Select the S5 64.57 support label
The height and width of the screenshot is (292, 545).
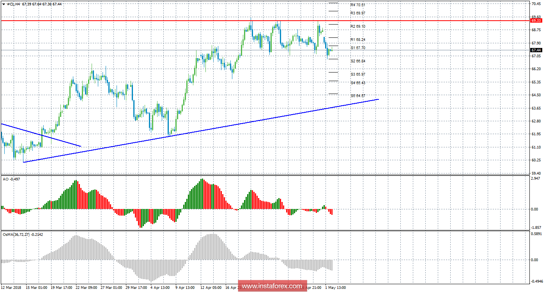(357, 96)
